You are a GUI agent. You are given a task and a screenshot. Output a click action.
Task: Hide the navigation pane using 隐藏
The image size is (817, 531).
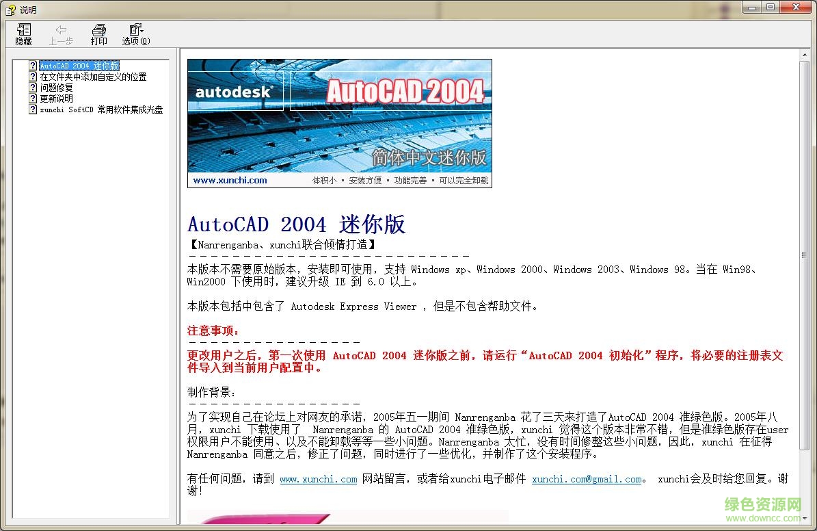tap(23, 33)
